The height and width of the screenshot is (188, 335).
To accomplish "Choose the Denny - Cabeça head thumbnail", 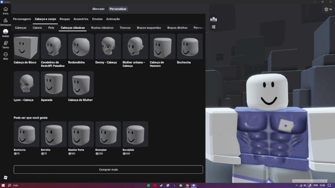I will [x=108, y=46].
